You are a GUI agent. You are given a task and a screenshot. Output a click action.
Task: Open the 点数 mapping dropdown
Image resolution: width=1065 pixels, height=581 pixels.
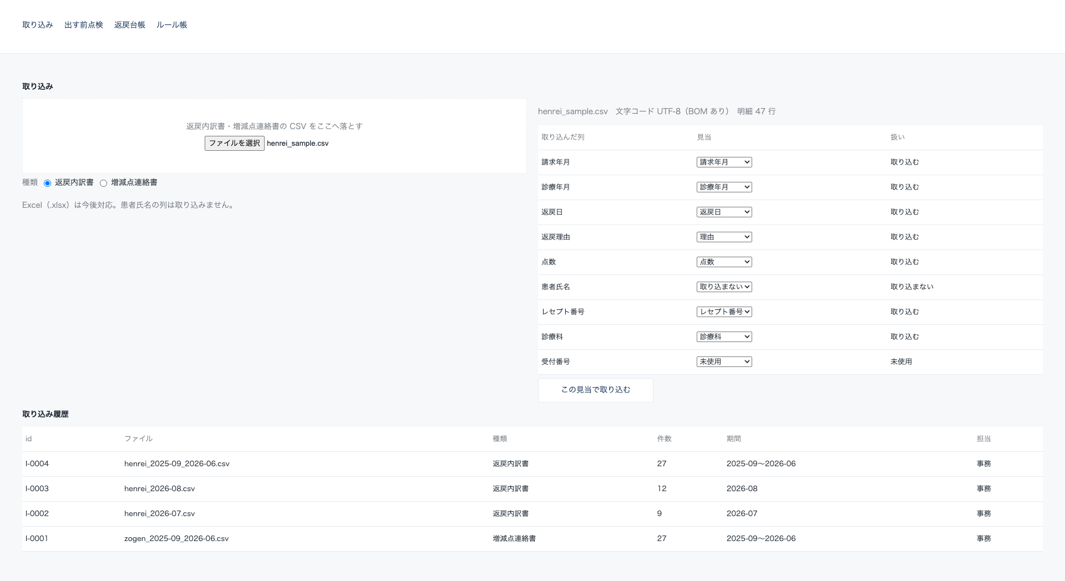tap(724, 262)
